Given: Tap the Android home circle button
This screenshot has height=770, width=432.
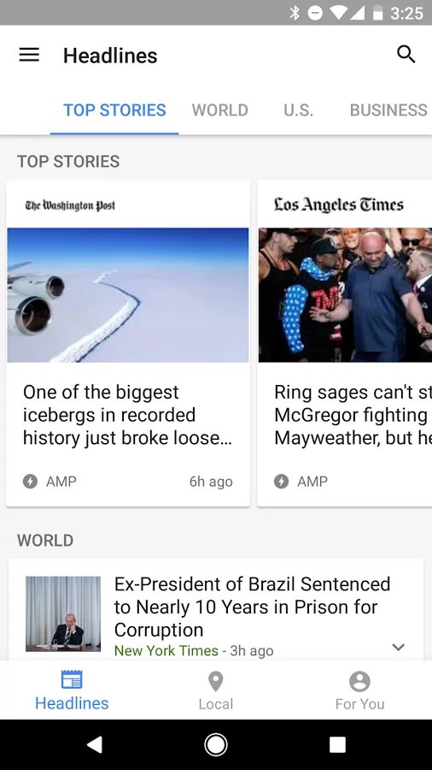Looking at the screenshot, I should 215,744.
